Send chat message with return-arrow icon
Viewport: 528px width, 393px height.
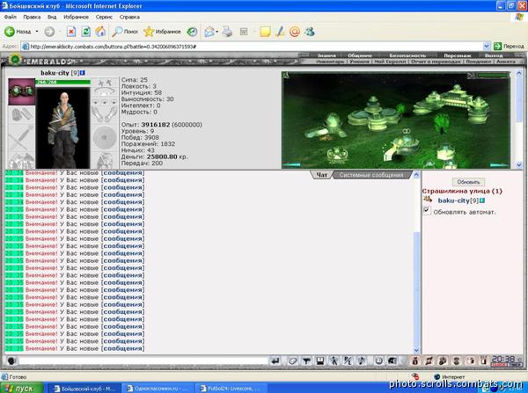275,361
